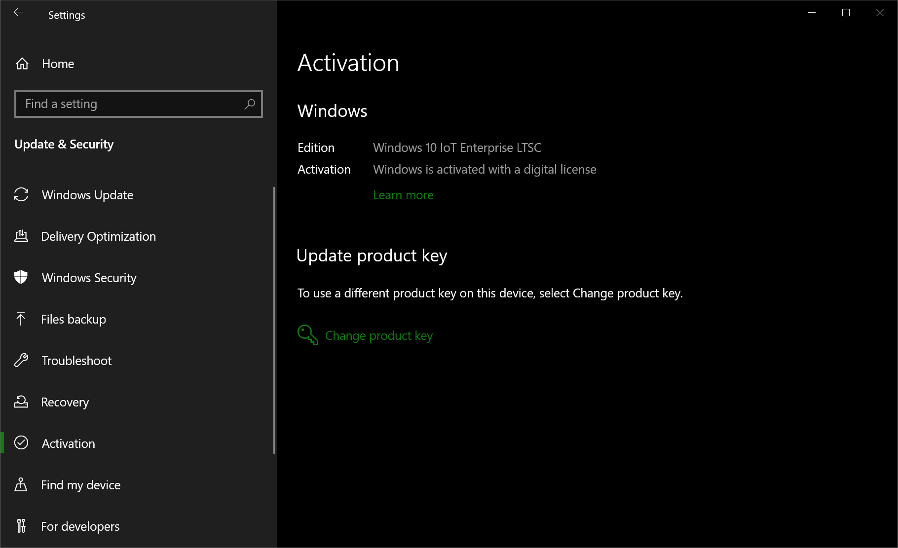
Task: Click the Home house icon
Action: click(22, 64)
